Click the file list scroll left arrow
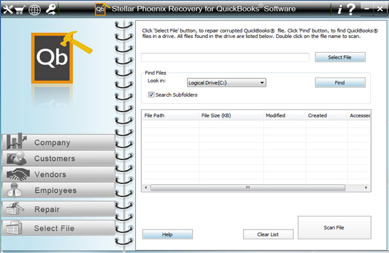 click(146, 187)
